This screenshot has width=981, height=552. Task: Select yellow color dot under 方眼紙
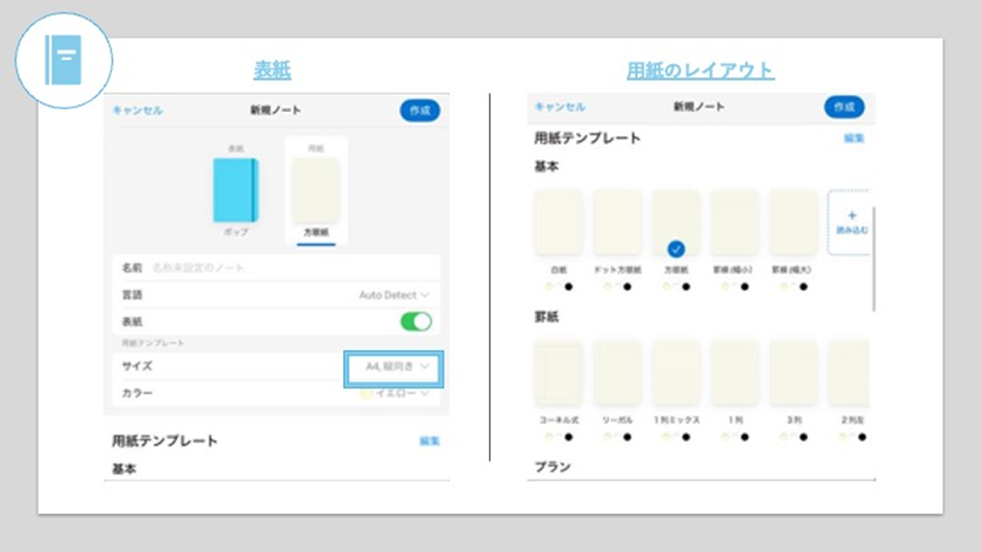point(666,287)
